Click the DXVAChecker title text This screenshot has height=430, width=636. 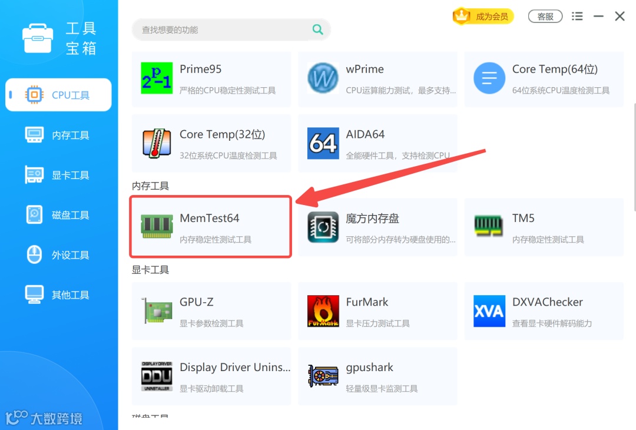click(547, 302)
